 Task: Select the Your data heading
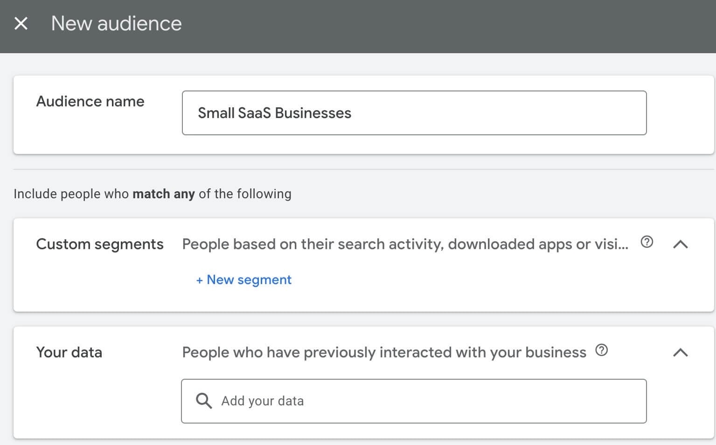tap(69, 353)
